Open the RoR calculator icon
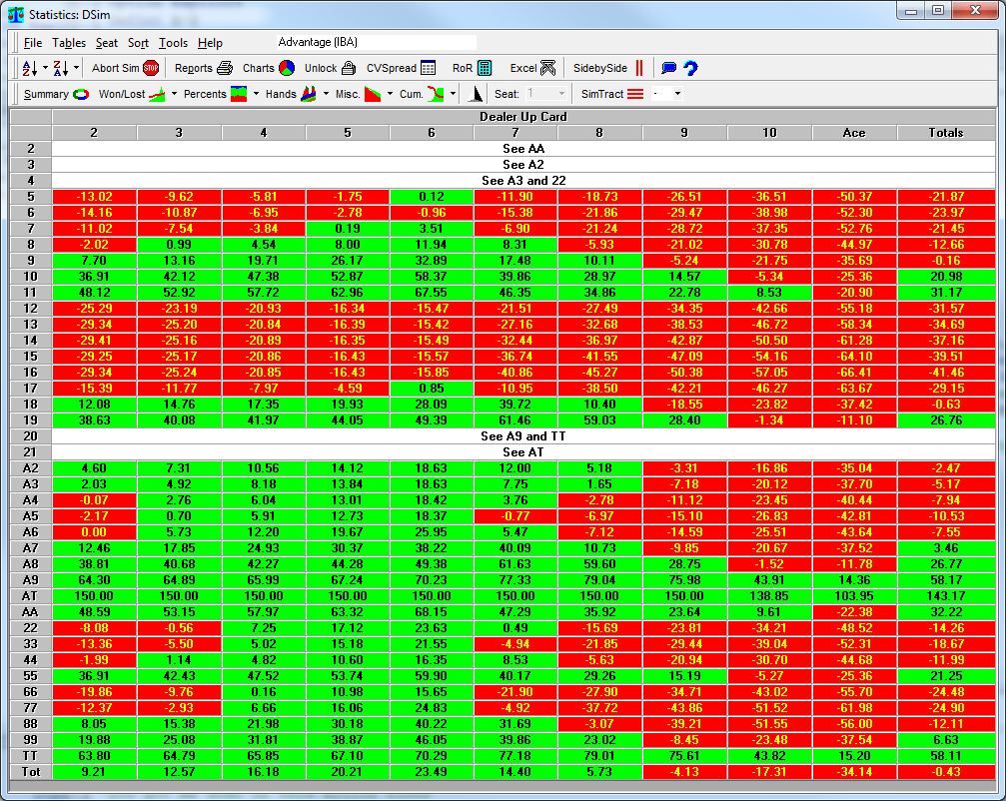This screenshot has width=1006, height=801. click(x=485, y=68)
